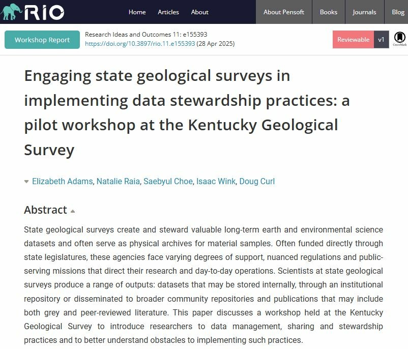Open the Articles menu item
408x349 pixels.
point(168,12)
